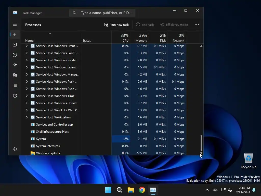Viewport: 261px width, 196px height.
Task: Open the Services page icon
Action: tap(15, 96)
